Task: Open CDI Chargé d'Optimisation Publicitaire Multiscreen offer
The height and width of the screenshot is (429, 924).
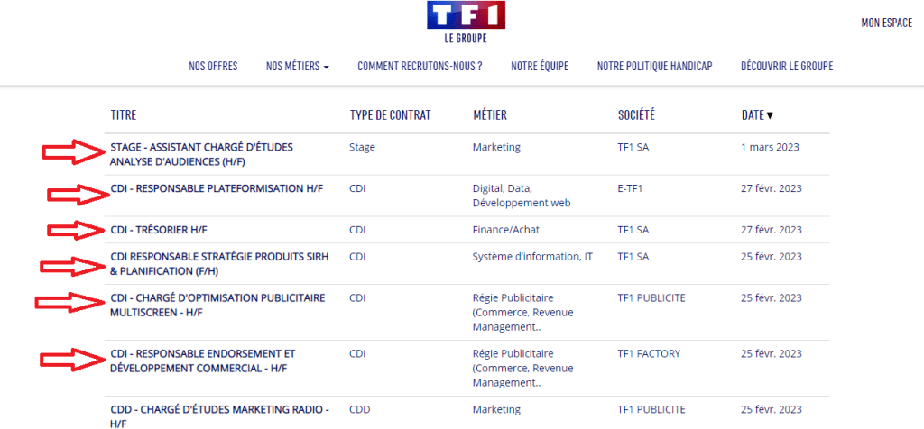Action: (x=217, y=305)
